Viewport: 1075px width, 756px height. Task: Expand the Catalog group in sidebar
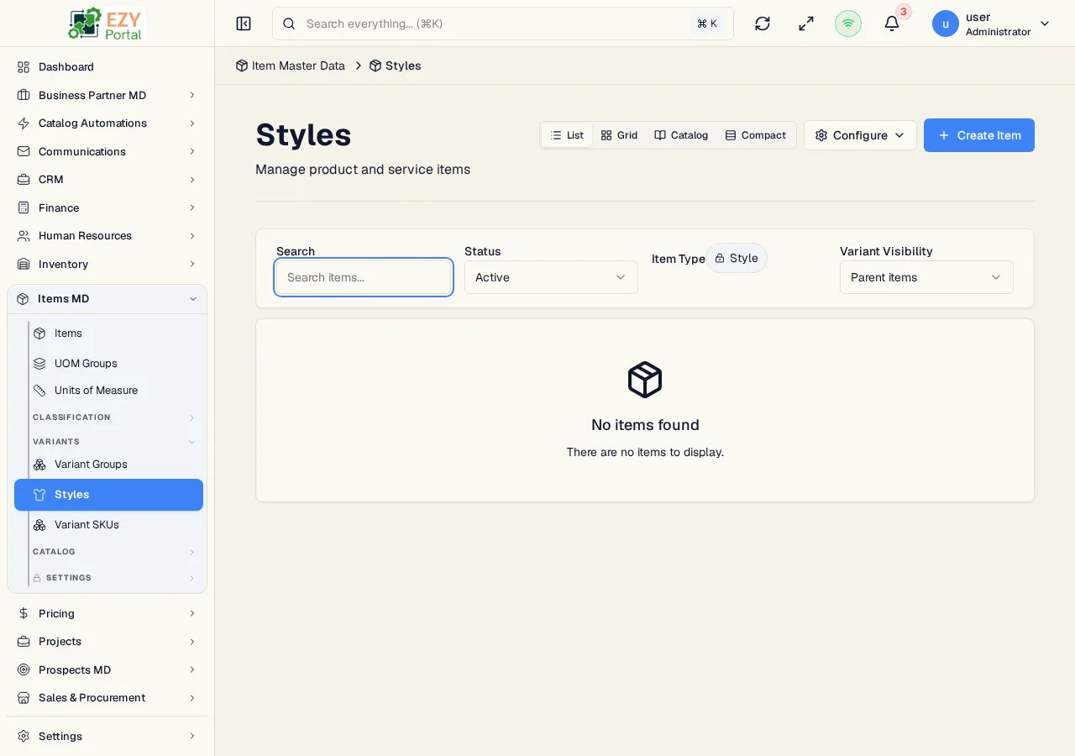pyautogui.click(x=114, y=552)
